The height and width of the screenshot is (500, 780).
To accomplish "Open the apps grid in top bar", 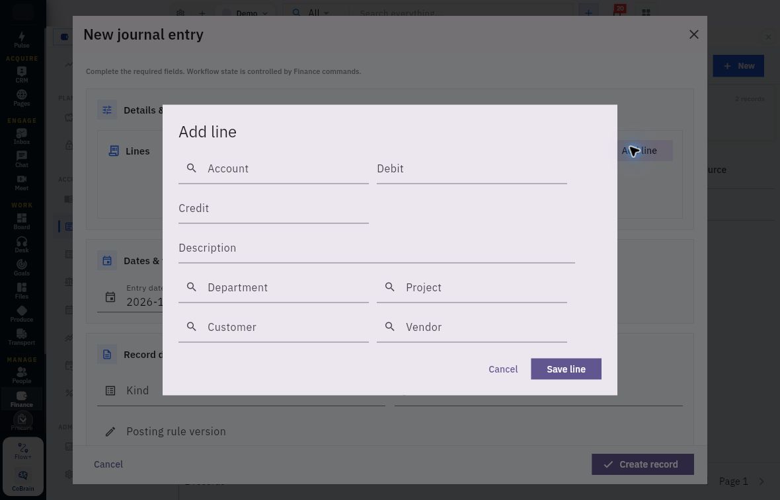I will [646, 13].
